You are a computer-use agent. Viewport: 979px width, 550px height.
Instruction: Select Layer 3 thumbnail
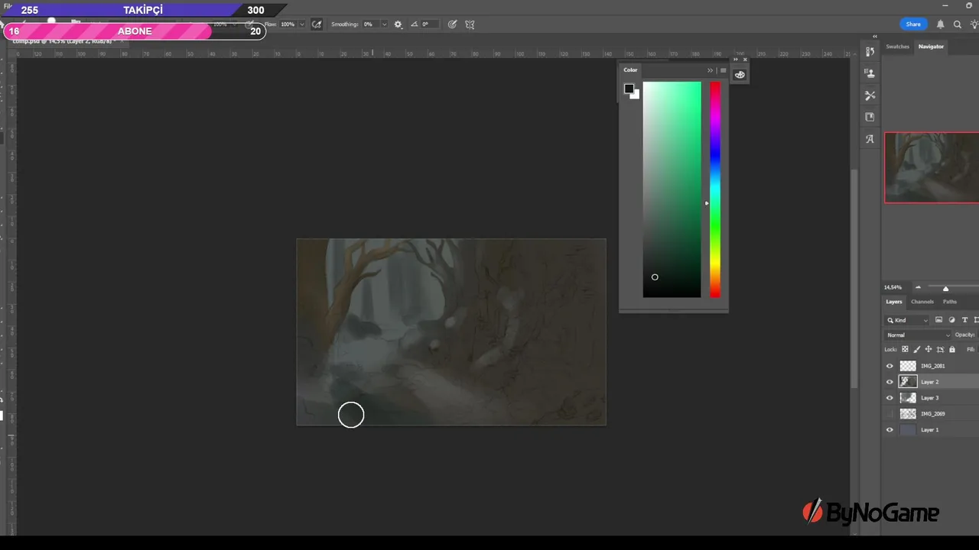tap(908, 398)
